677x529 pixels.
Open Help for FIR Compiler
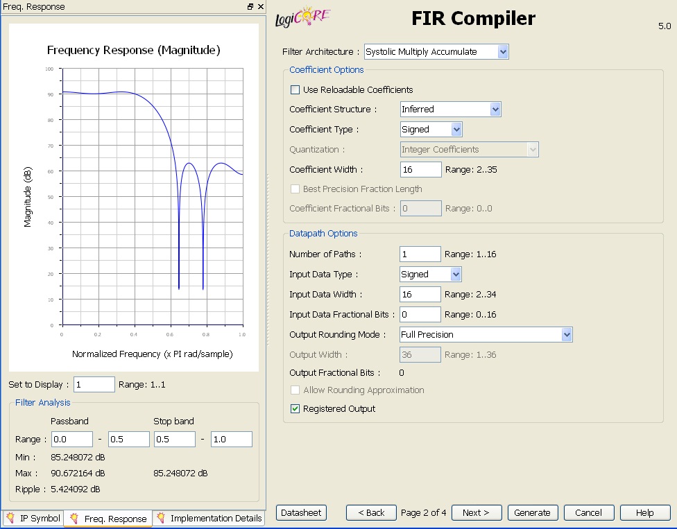645,512
